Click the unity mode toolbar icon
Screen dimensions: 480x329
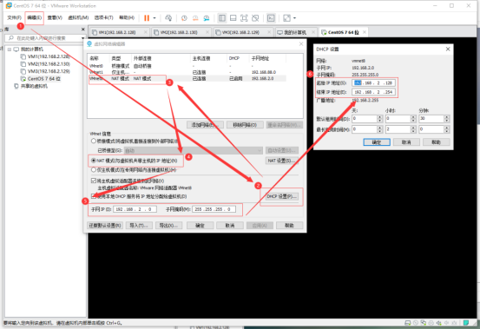tap(255, 18)
